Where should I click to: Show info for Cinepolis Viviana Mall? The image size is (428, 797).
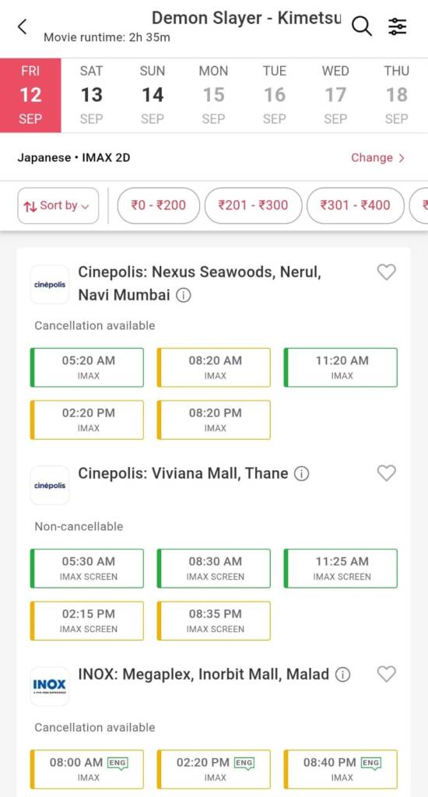click(x=301, y=474)
